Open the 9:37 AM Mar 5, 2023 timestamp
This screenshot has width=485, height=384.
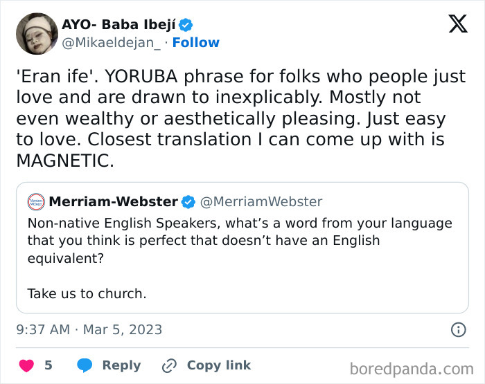pyautogui.click(x=89, y=330)
